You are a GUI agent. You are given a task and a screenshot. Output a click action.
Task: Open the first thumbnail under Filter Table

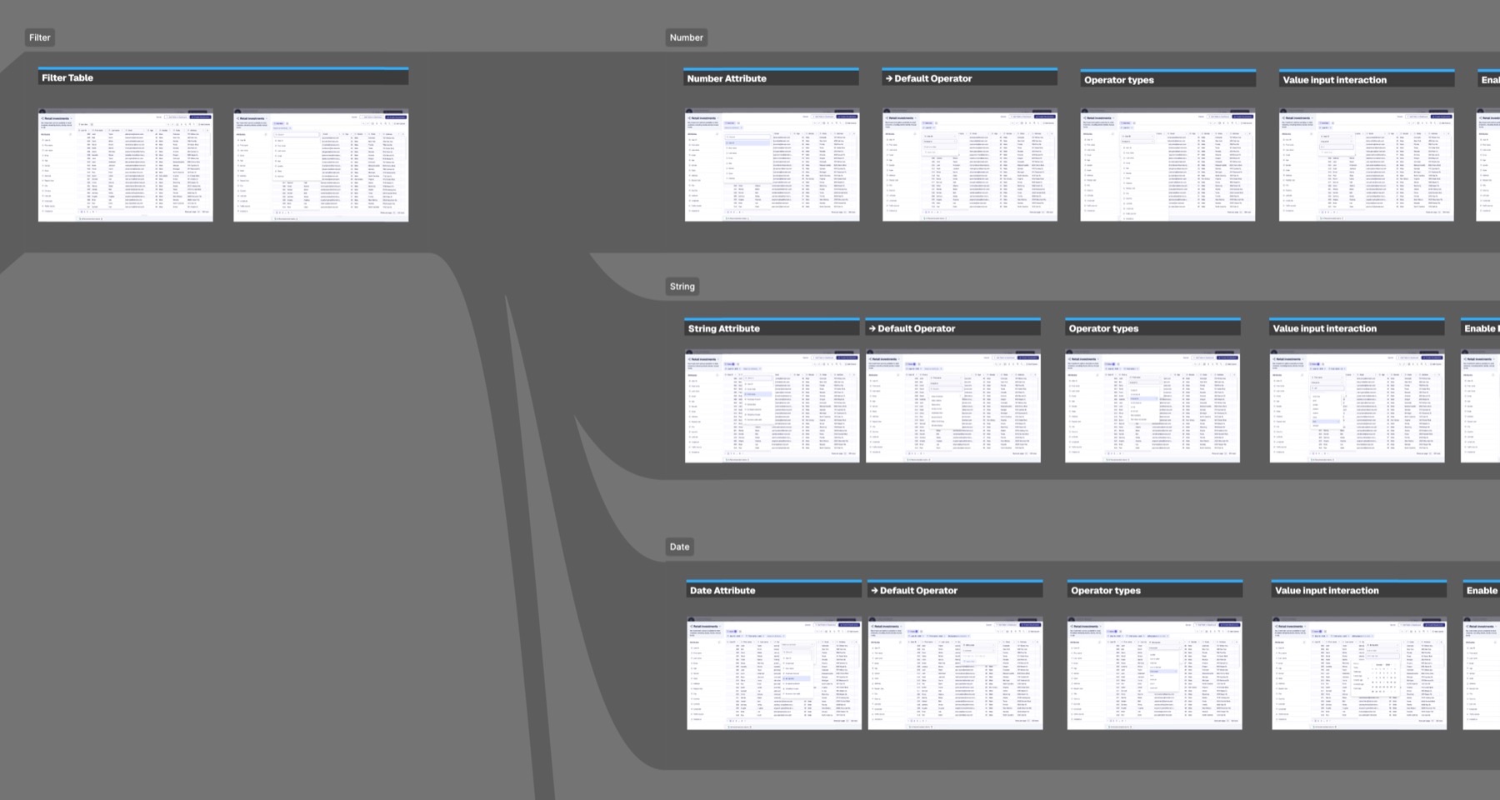pos(126,165)
